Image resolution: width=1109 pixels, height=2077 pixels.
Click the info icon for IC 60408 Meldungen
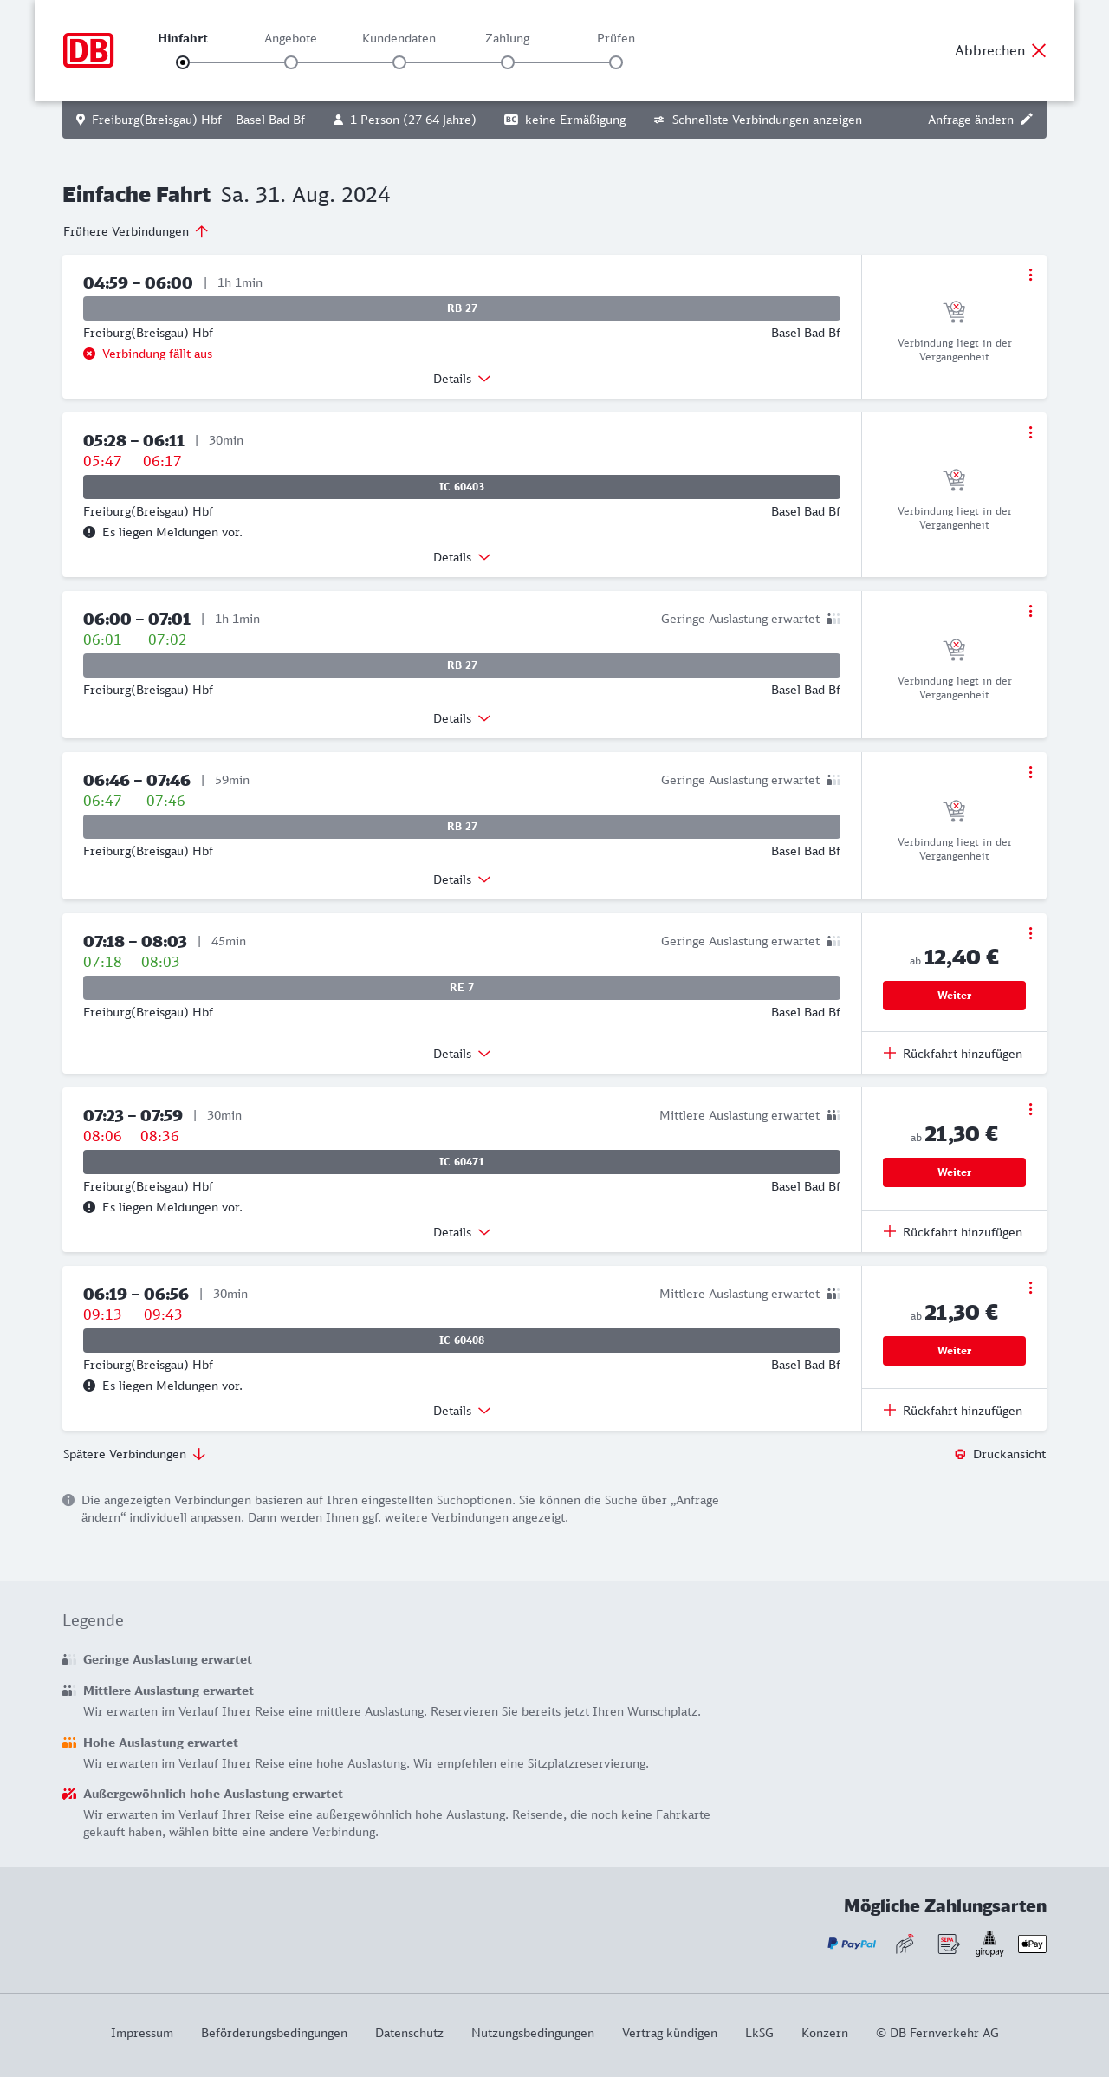pos(89,1386)
